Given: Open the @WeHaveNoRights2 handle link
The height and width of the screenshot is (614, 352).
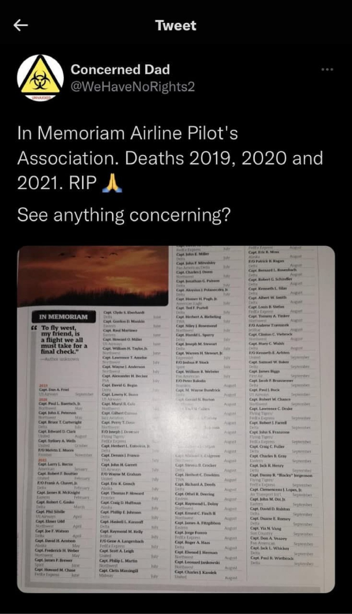Looking at the screenshot, I should [133, 87].
